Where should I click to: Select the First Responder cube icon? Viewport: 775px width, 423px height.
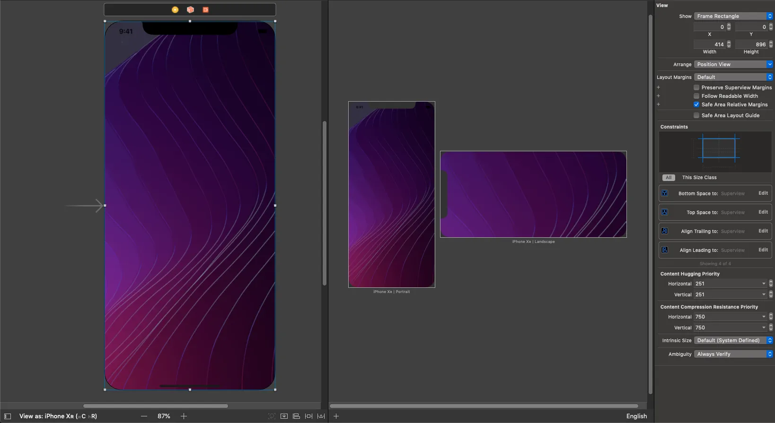[190, 9]
